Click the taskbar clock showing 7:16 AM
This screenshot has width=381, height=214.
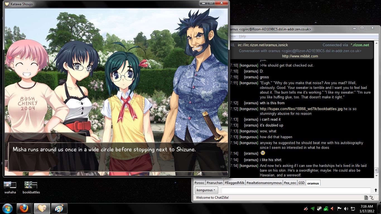pos(367,208)
